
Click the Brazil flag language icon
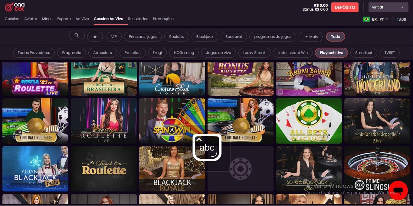point(366,19)
